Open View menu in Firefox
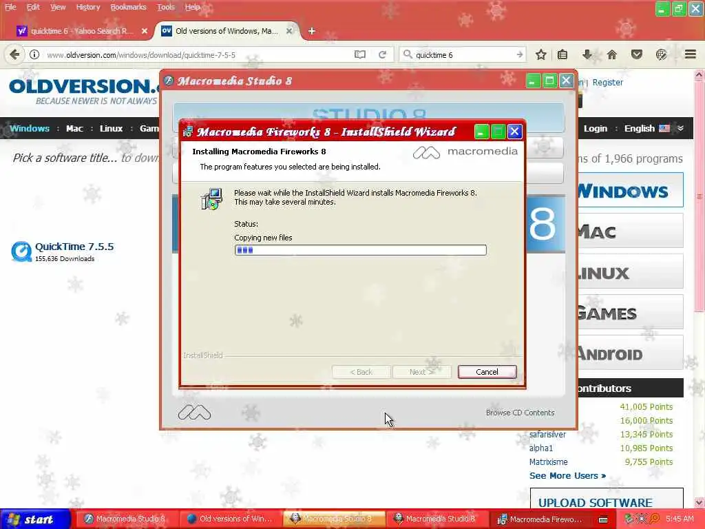This screenshot has height=529, width=705. [x=58, y=7]
